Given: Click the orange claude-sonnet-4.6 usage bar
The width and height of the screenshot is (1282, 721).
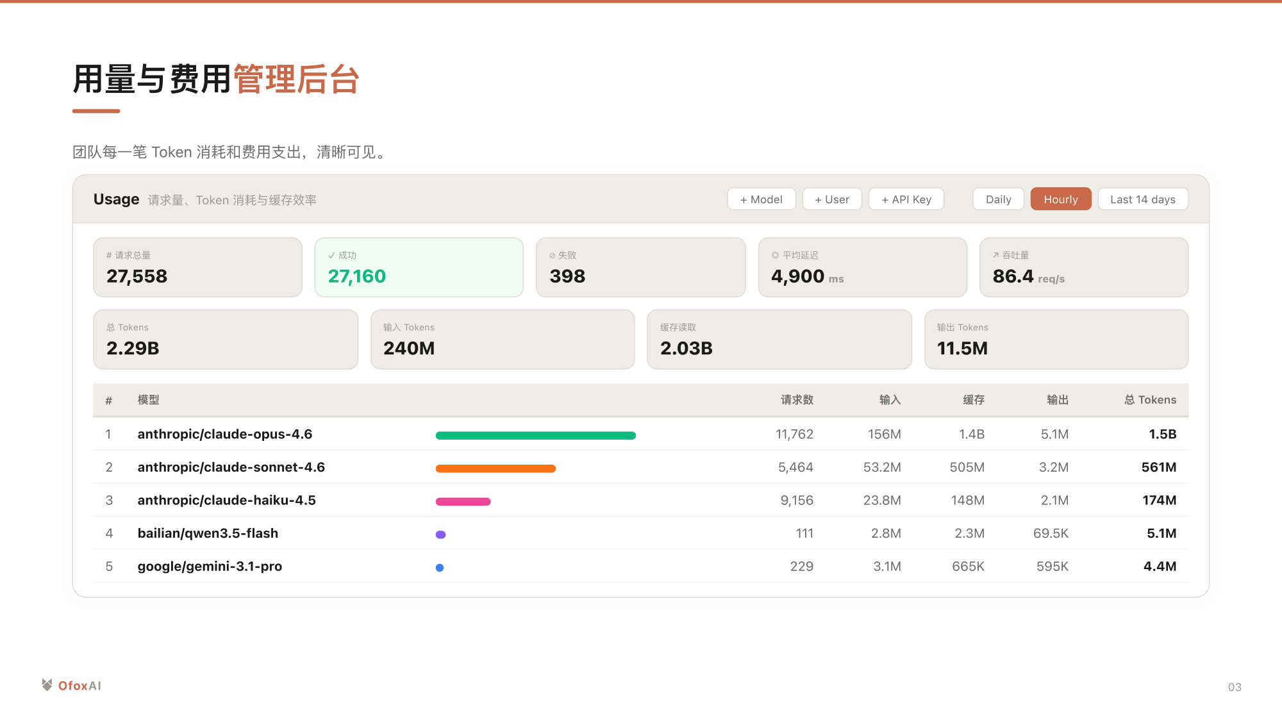Looking at the screenshot, I should click(495, 468).
